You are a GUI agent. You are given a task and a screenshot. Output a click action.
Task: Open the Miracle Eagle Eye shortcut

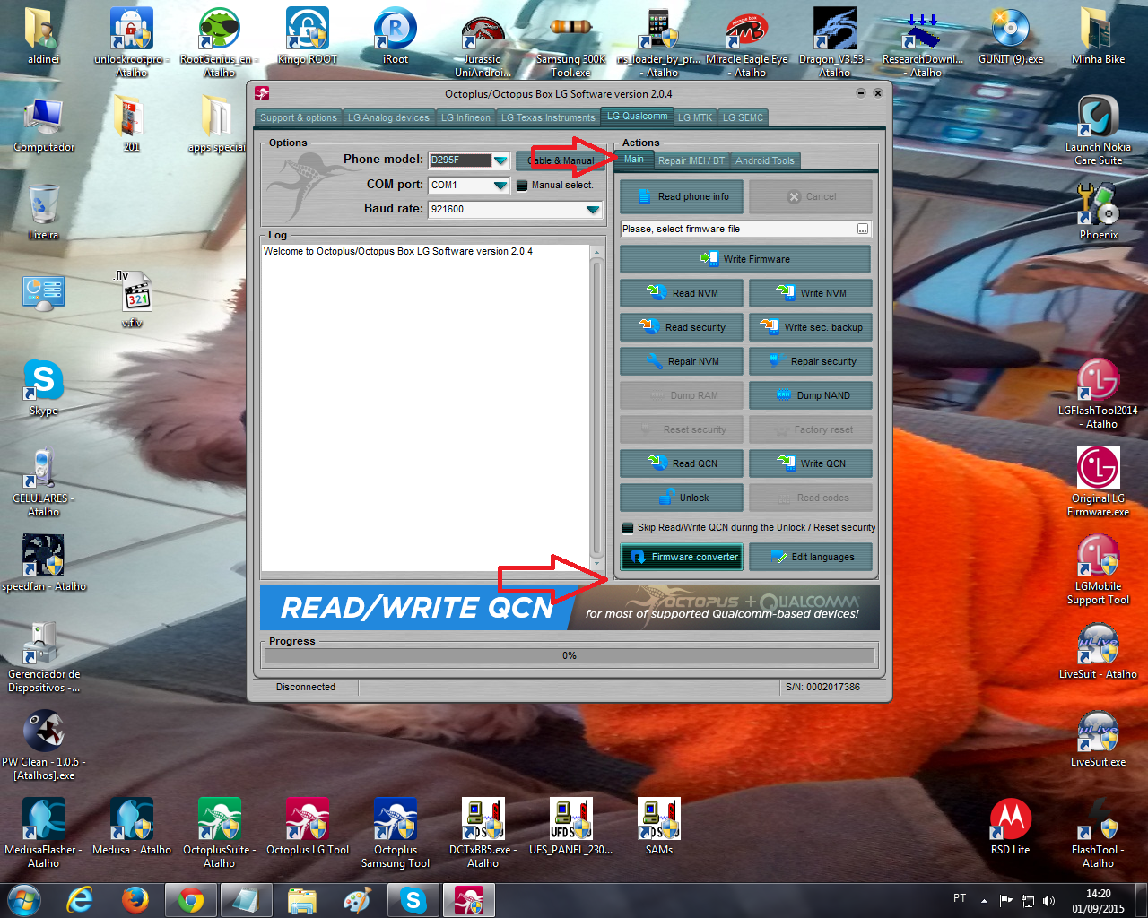coord(746,42)
